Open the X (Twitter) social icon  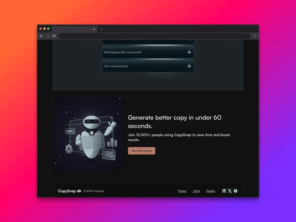tap(230, 191)
